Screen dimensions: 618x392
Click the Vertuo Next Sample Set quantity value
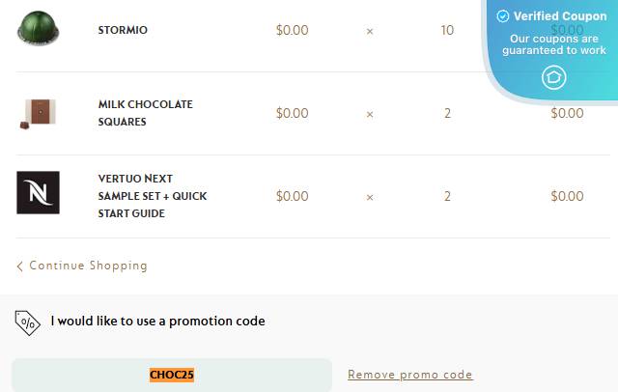[x=447, y=197]
